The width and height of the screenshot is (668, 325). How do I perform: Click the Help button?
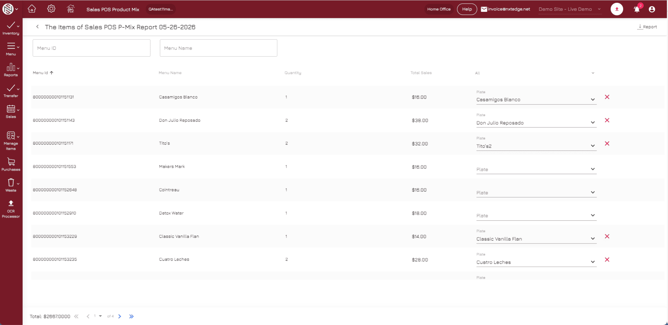tap(467, 9)
